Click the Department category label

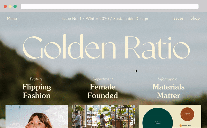(102, 79)
